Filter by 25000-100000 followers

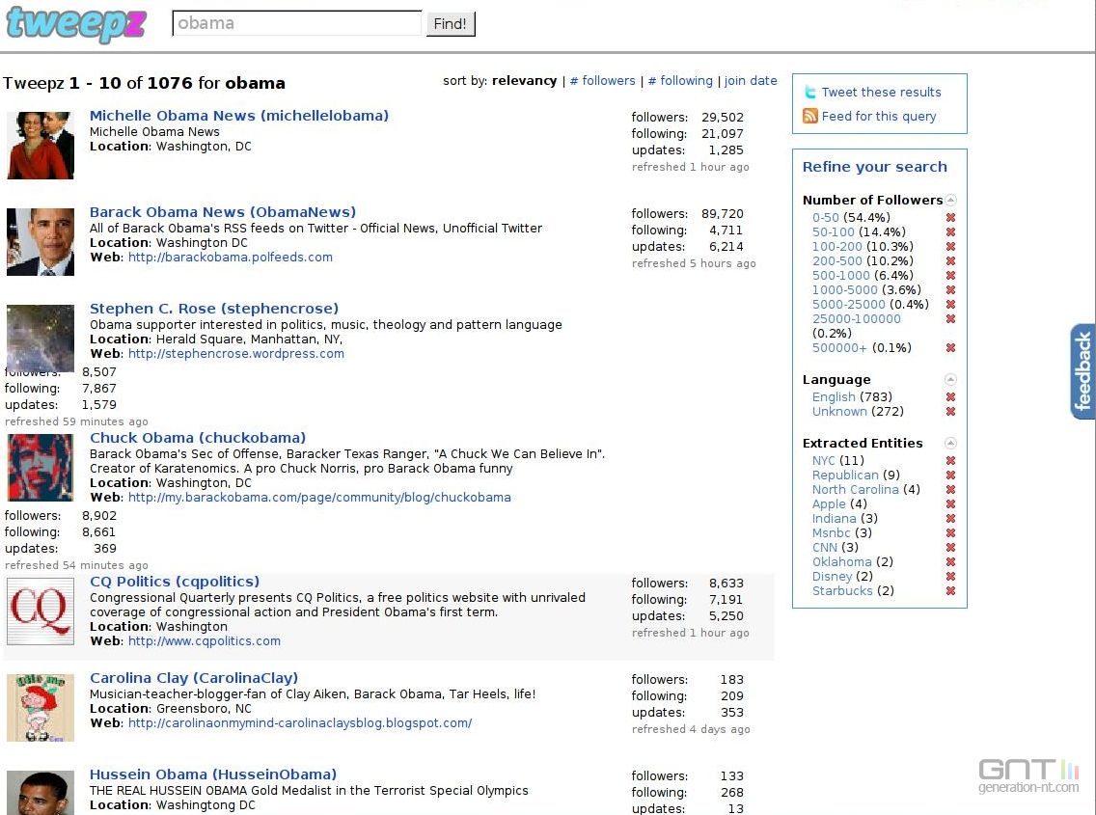point(857,318)
